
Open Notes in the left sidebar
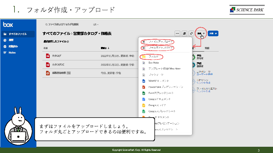point(12,53)
